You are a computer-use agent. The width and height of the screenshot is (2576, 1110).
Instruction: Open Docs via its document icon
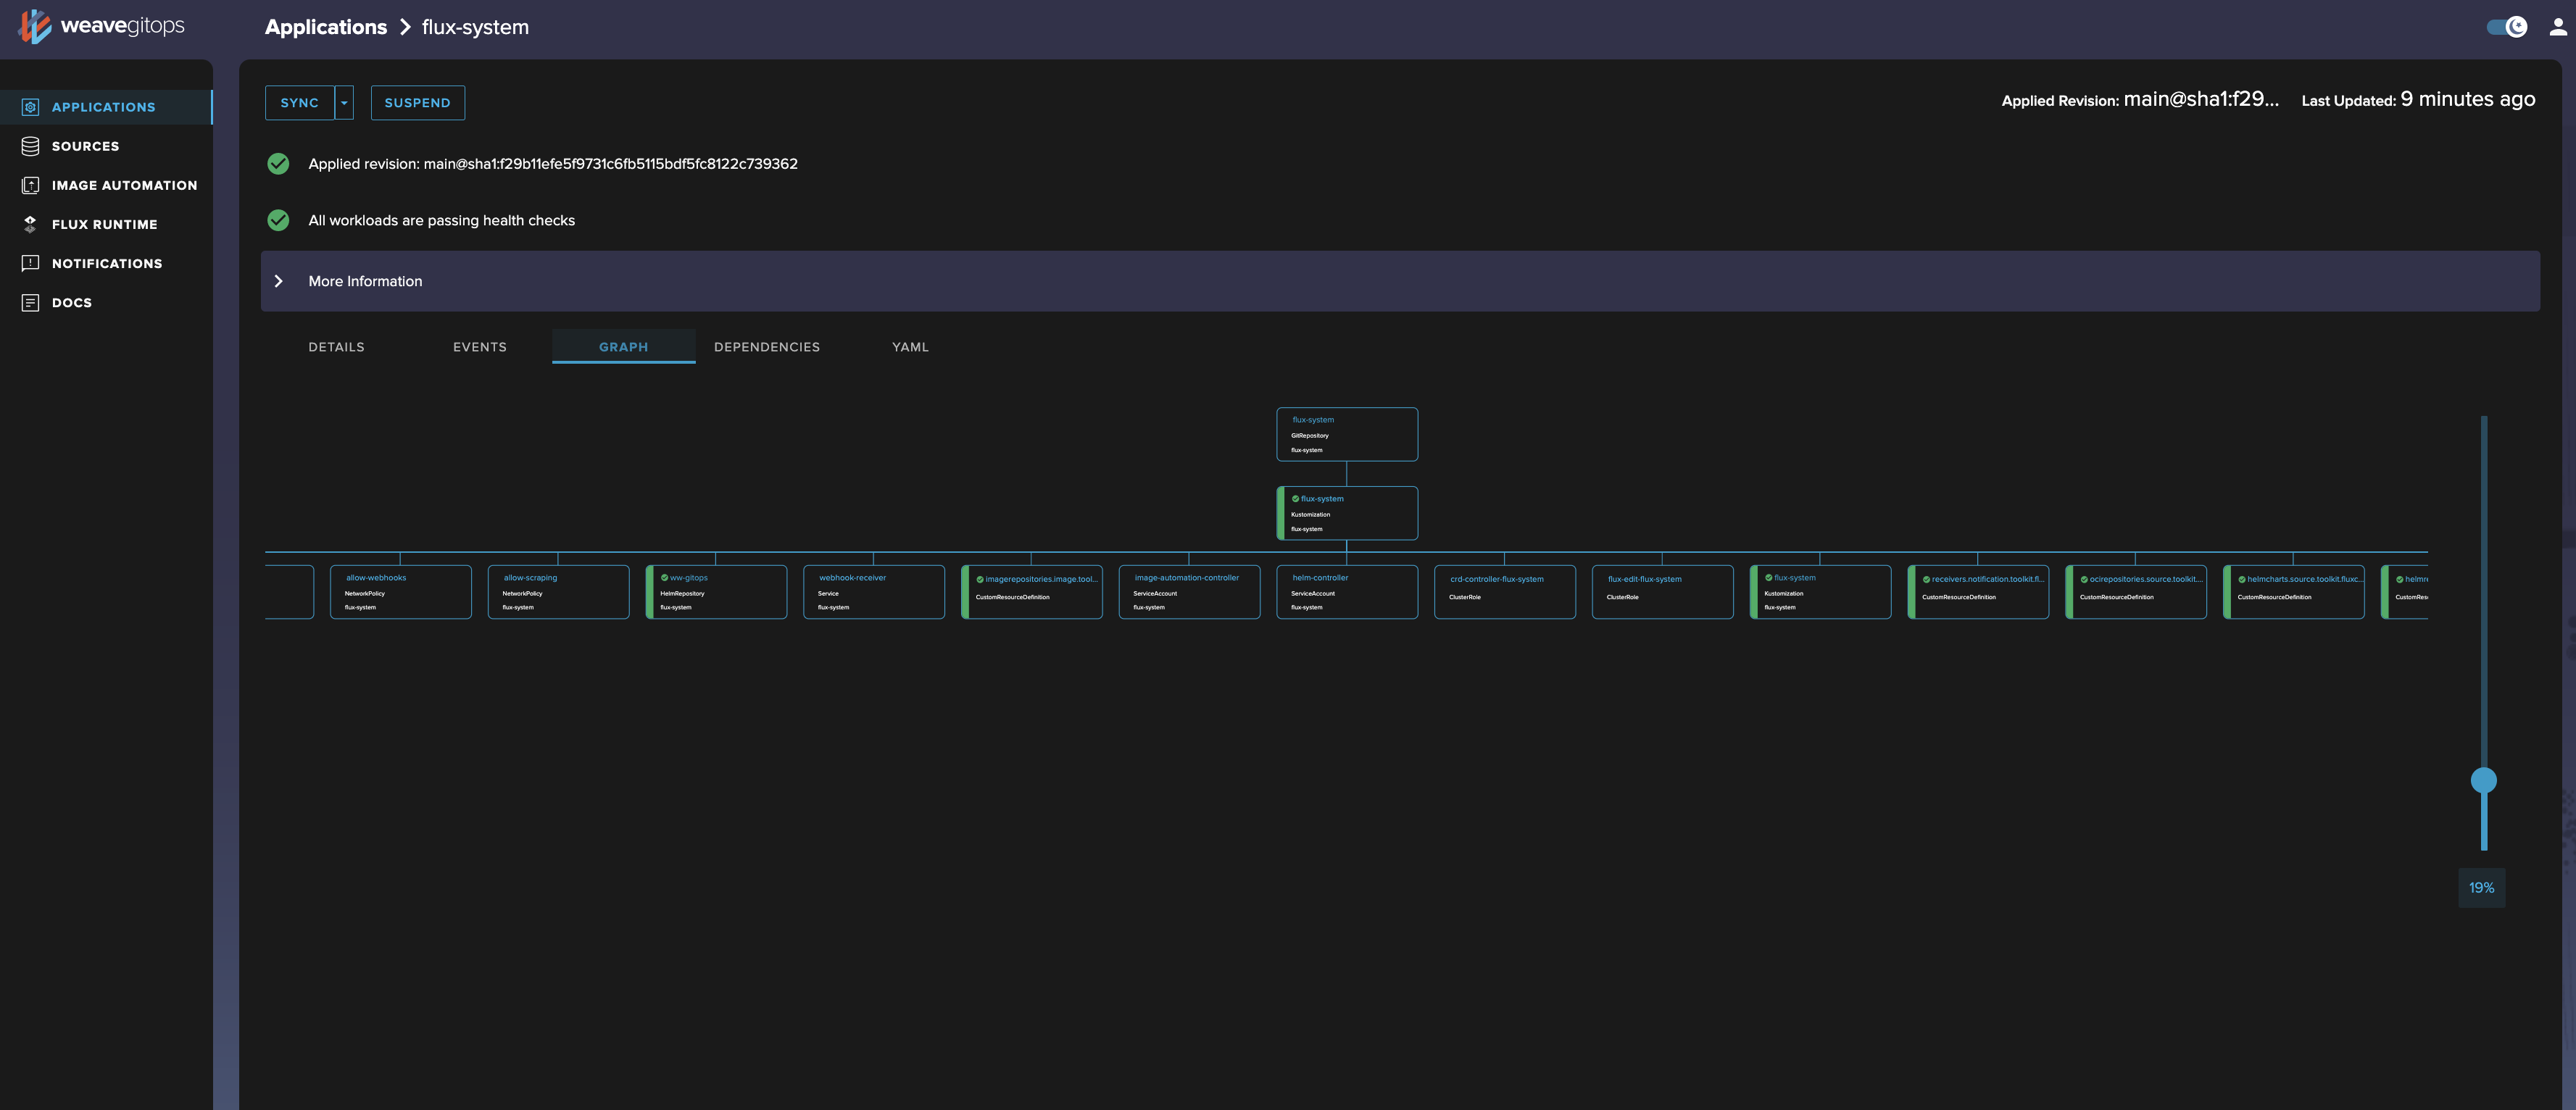[30, 302]
